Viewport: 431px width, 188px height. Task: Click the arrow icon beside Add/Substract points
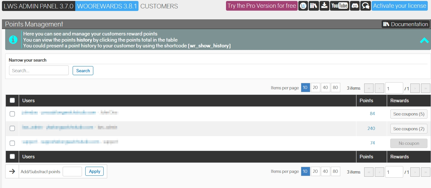12,172
